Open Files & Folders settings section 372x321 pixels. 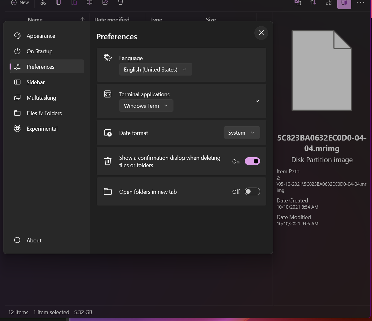pyautogui.click(x=47, y=113)
